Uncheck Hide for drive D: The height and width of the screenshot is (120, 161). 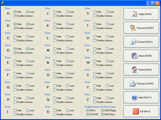[x=15, y=49]
